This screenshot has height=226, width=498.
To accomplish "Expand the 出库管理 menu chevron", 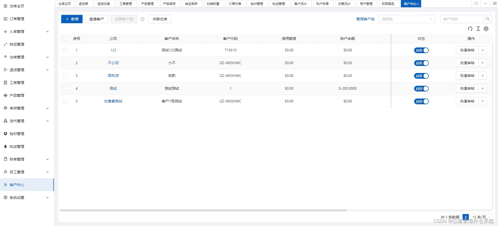I will point(47,57).
